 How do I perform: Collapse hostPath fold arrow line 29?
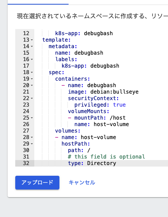click(x=32, y=144)
